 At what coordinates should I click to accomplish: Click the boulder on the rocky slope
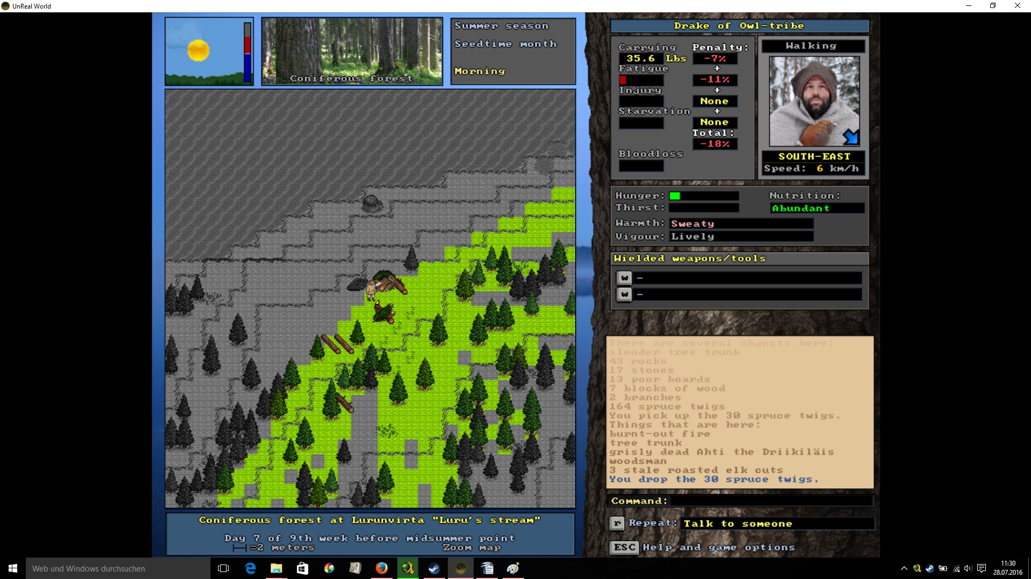click(372, 204)
